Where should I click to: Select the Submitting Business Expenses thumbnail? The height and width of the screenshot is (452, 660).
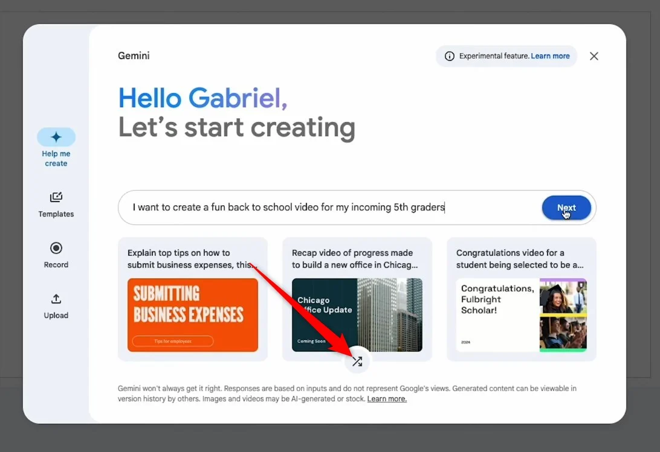(193, 314)
